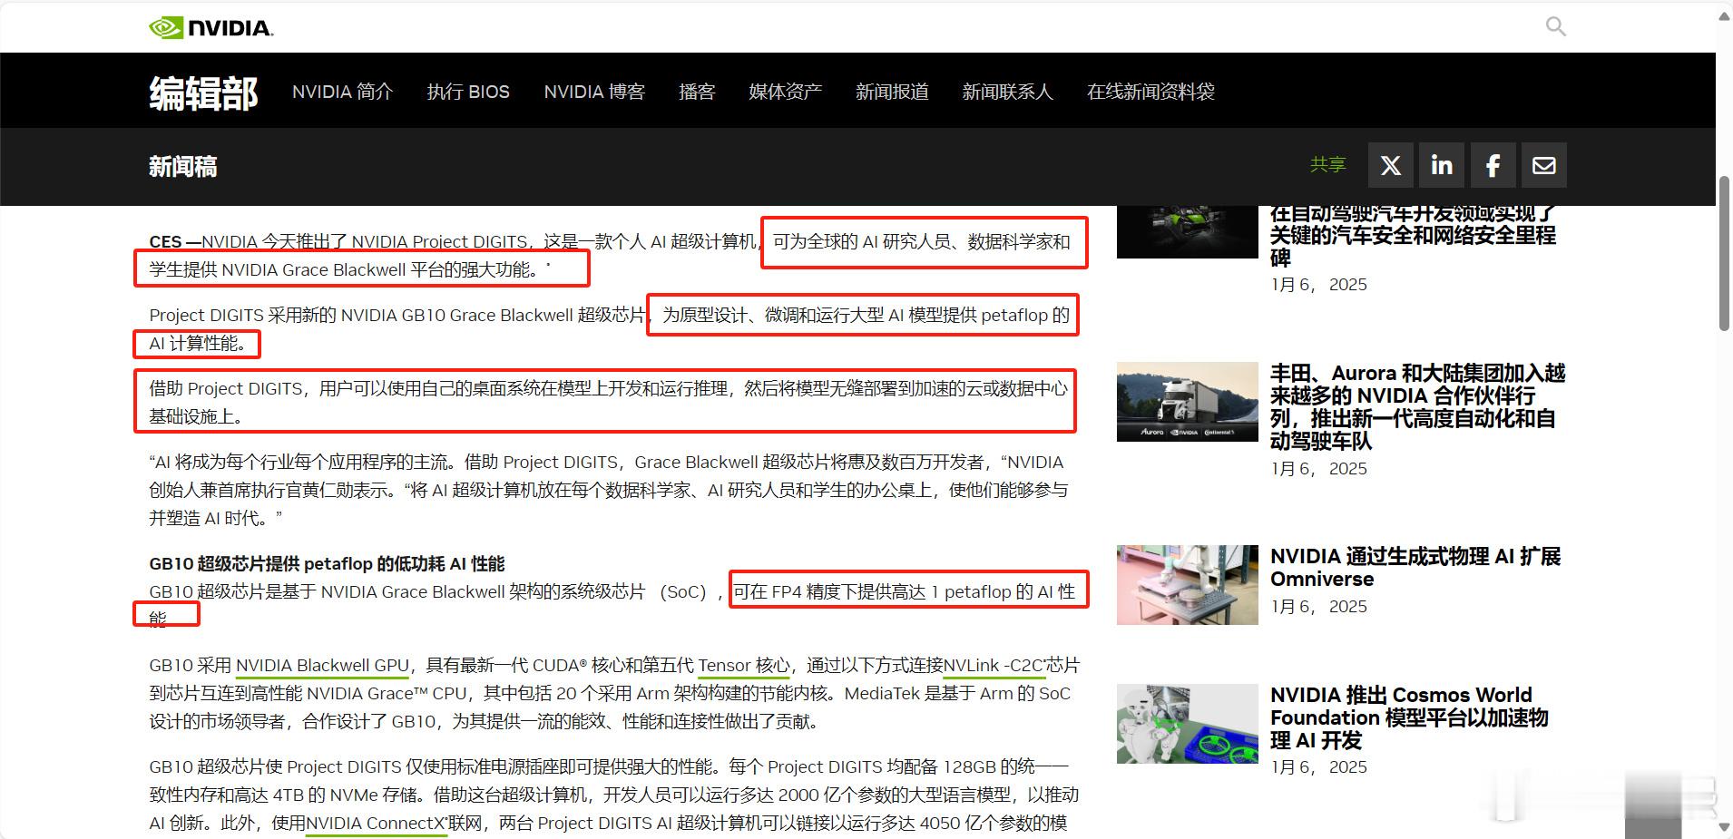Open the Aurora truck thumbnail
This screenshot has width=1733, height=839.
click(1187, 402)
